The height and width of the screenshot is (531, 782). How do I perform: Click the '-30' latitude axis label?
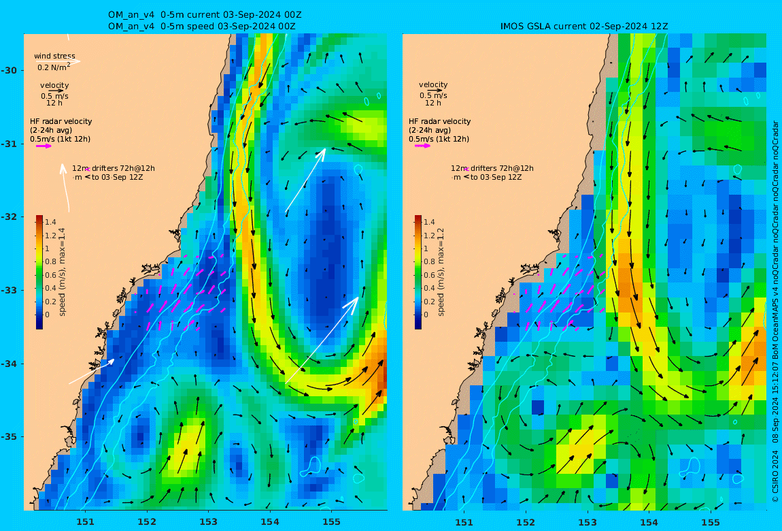coord(10,70)
